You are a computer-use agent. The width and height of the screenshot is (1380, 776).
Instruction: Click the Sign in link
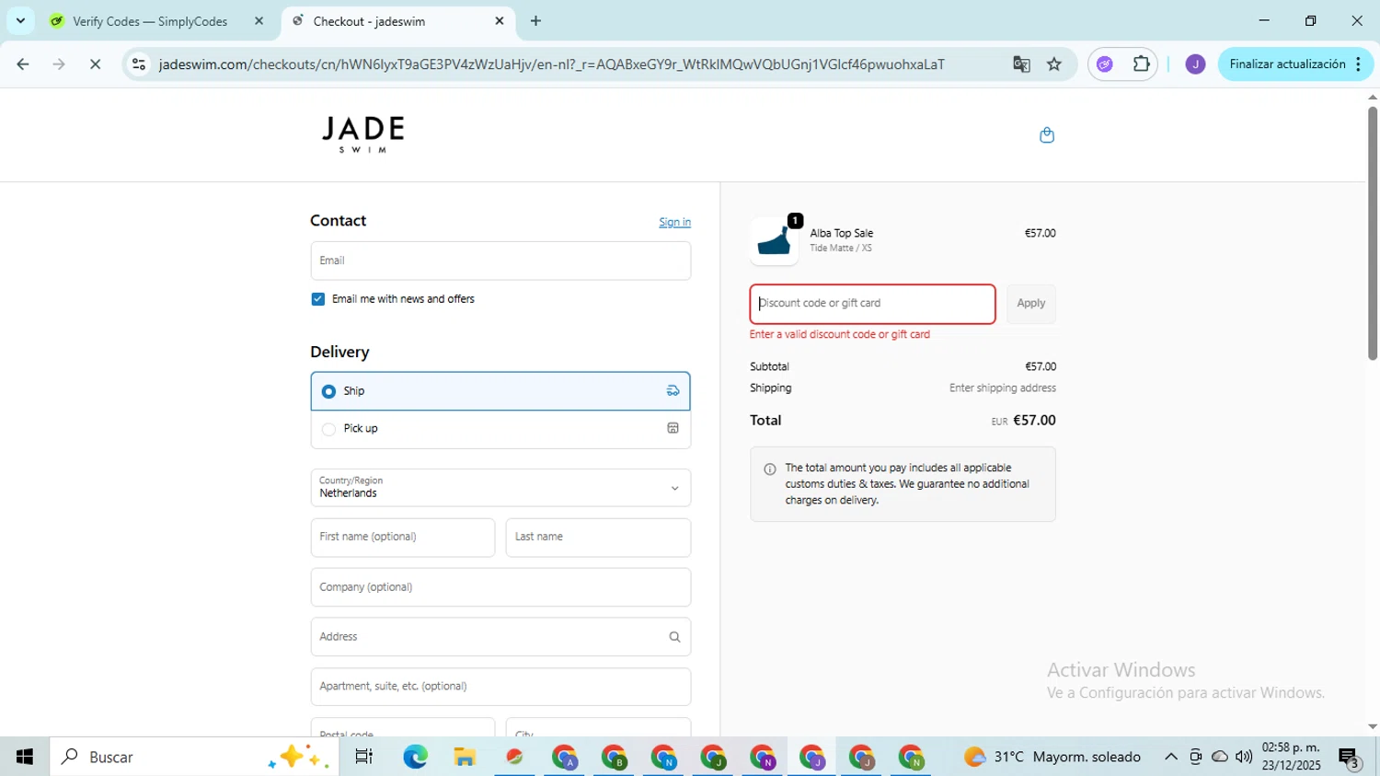(x=674, y=223)
